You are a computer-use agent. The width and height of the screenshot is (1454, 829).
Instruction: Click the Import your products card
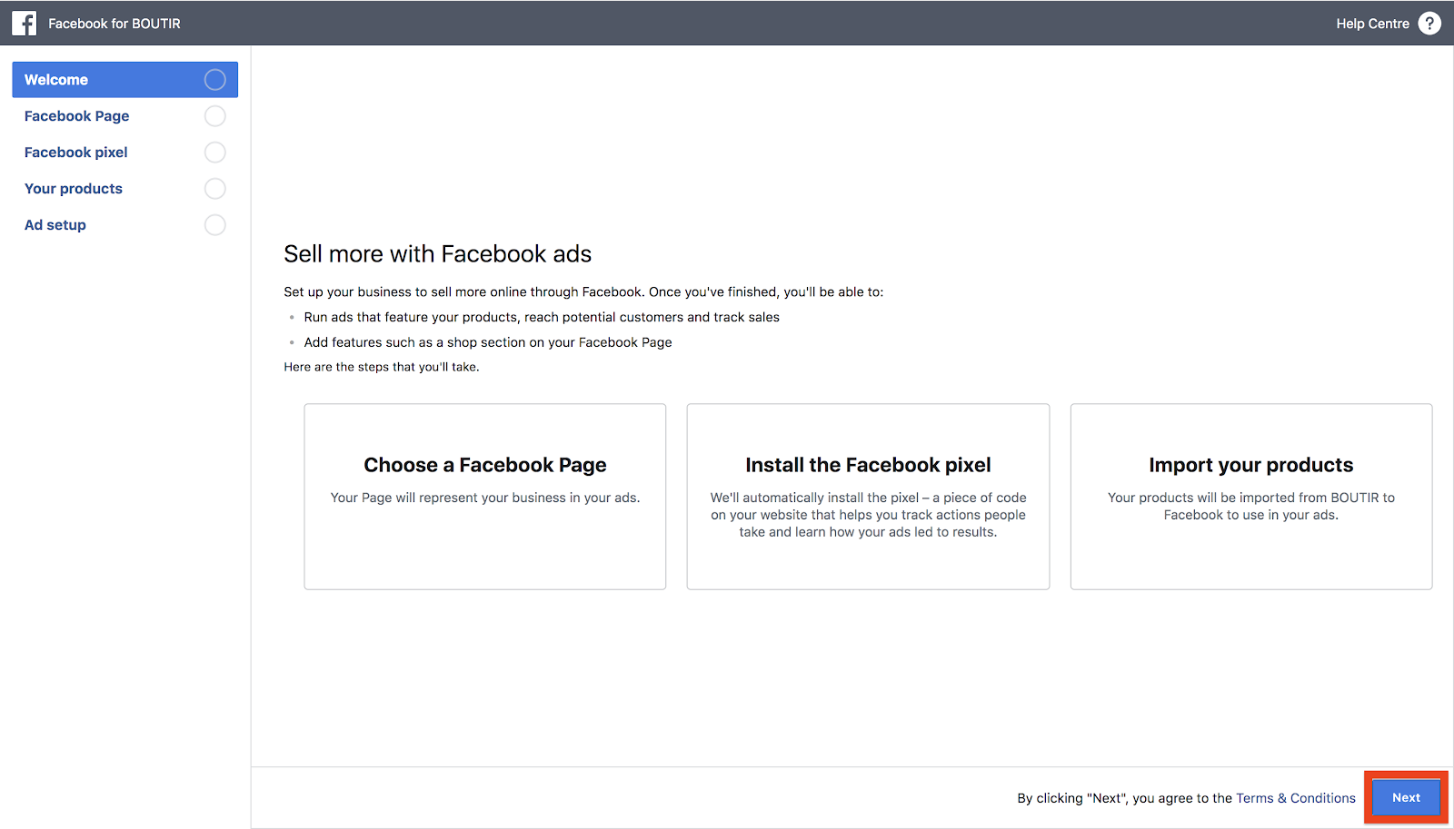click(1251, 497)
